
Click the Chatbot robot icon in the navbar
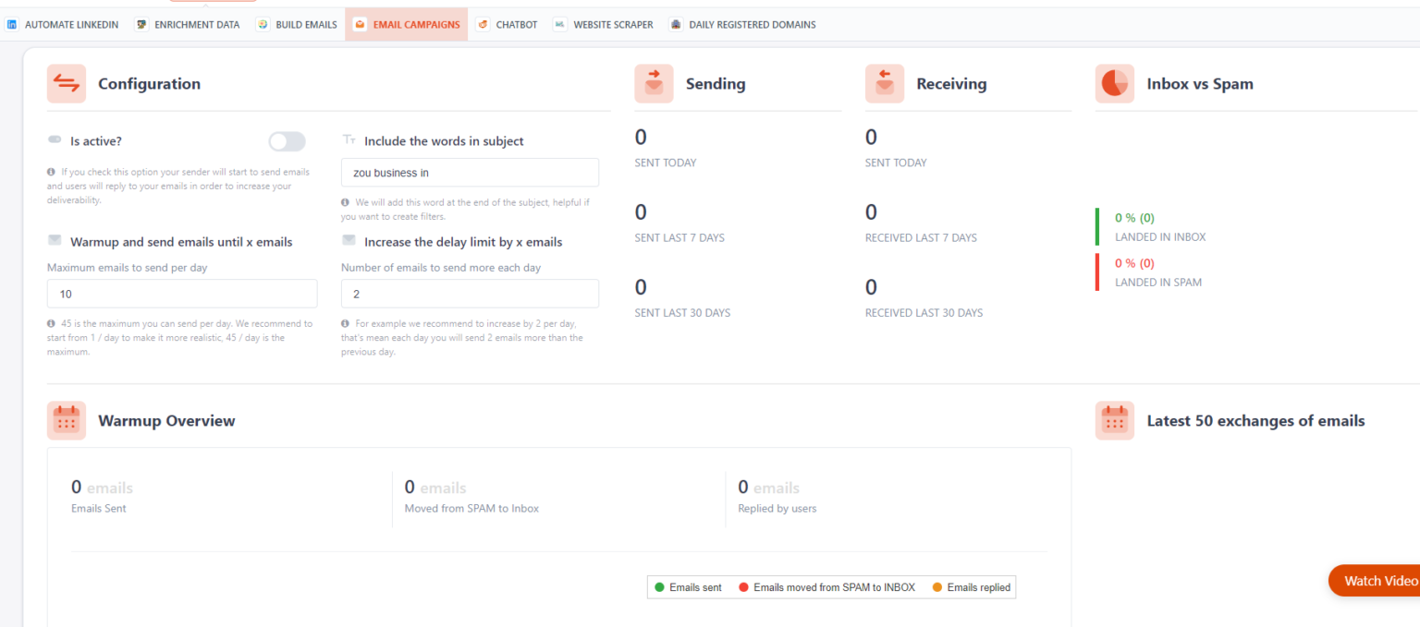coord(483,24)
